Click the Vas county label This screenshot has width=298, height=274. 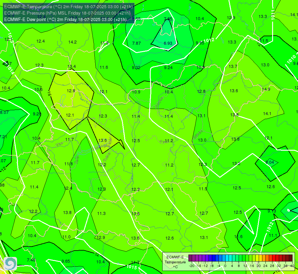pos(59,145)
